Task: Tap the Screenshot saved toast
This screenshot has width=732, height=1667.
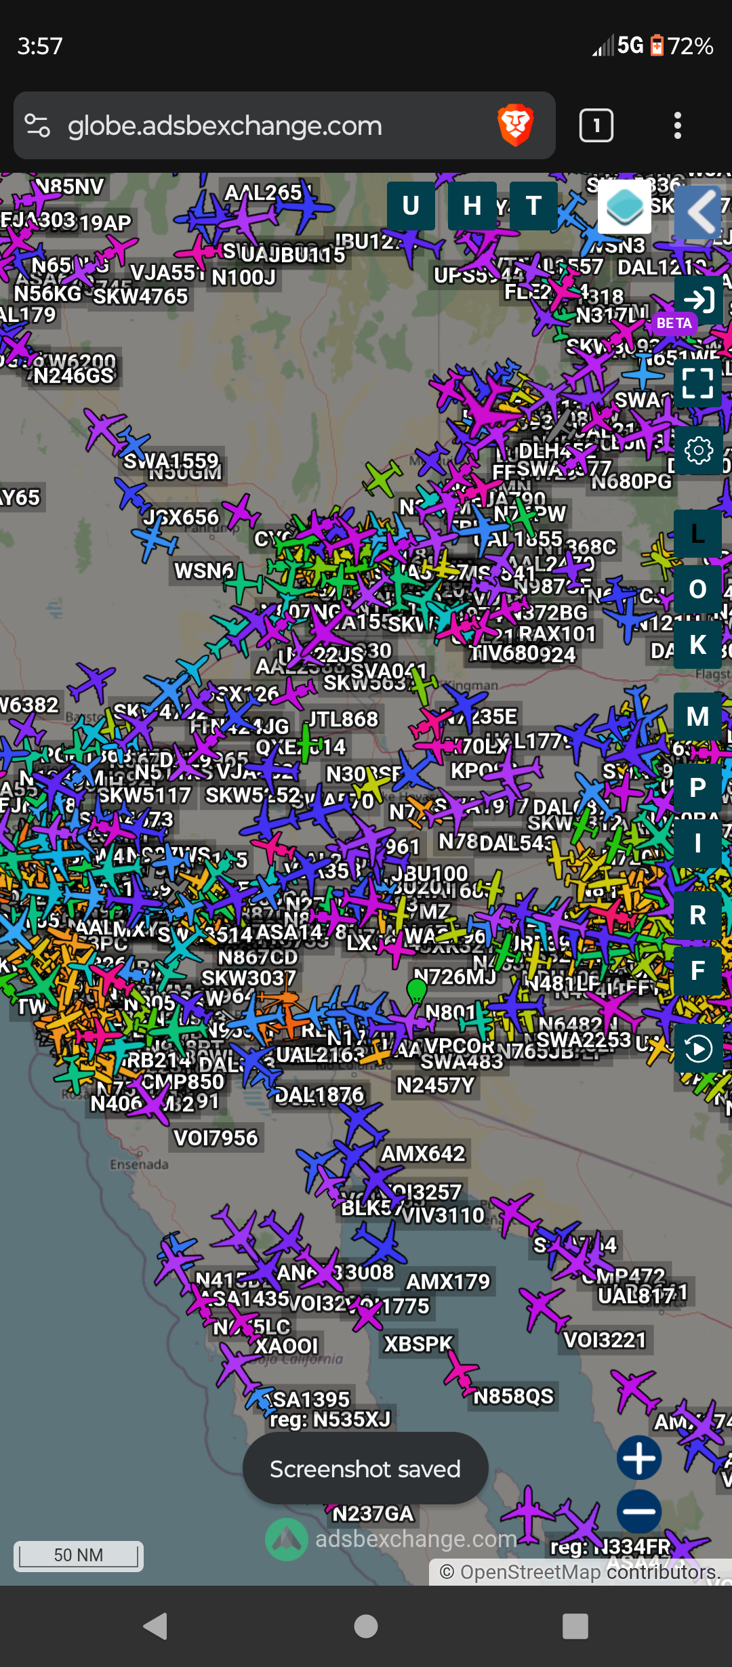Action: pos(365,1468)
